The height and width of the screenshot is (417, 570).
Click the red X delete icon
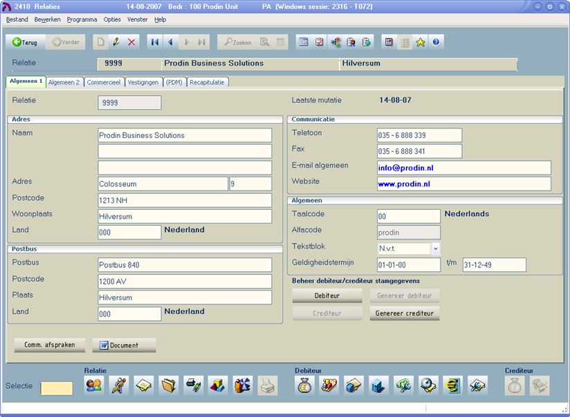[x=131, y=42]
